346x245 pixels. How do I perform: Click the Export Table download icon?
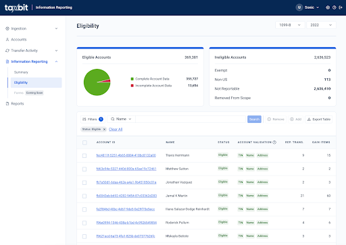coord(309,119)
